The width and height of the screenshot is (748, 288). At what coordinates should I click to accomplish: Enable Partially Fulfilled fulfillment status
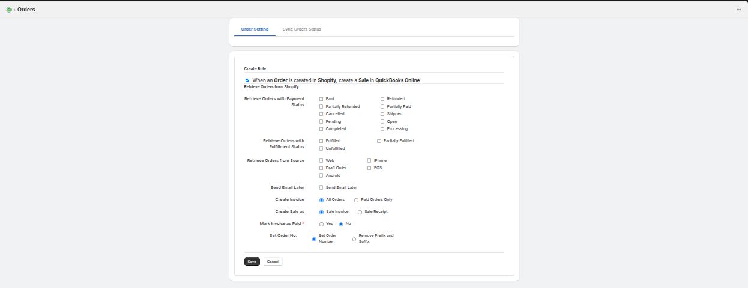[x=379, y=140]
